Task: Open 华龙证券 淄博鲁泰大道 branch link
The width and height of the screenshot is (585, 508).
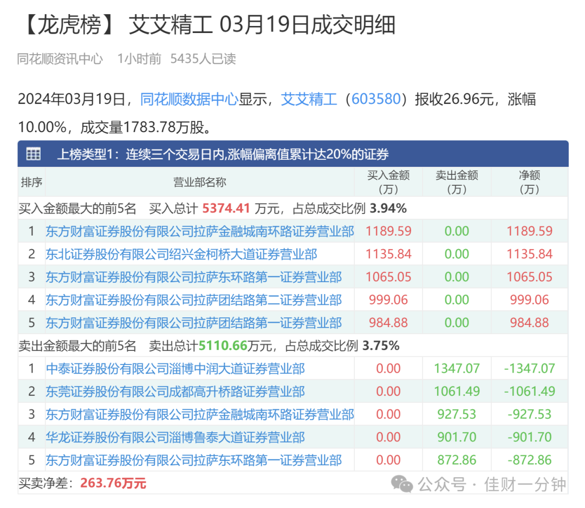Action: 175,437
